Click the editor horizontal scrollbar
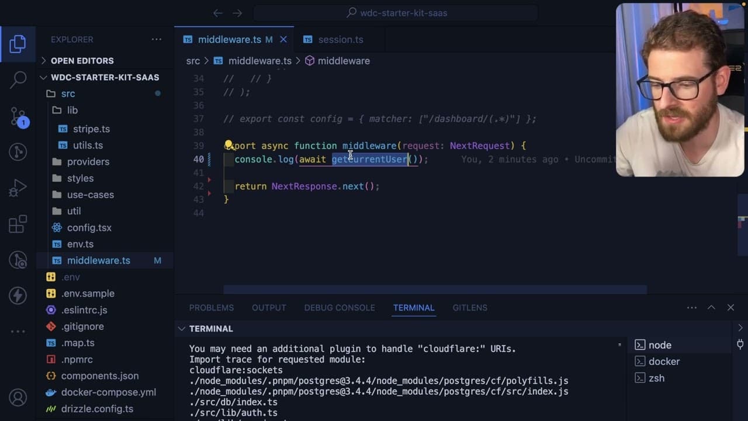The height and width of the screenshot is (421, 748). coord(435,289)
